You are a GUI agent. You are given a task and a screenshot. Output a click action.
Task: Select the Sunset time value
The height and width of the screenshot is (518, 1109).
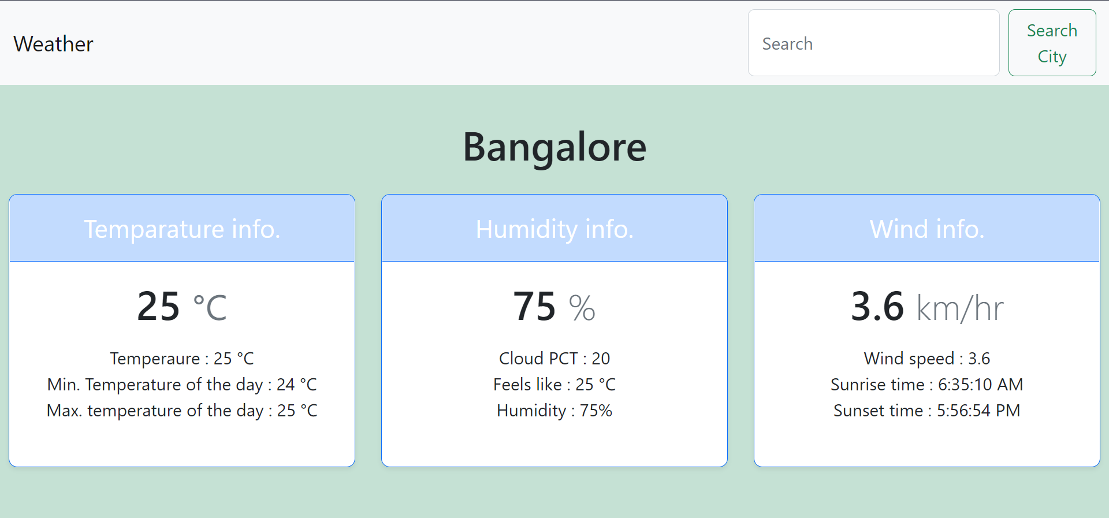(x=926, y=411)
